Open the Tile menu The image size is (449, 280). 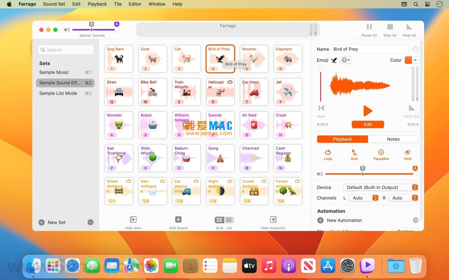pyautogui.click(x=118, y=4)
